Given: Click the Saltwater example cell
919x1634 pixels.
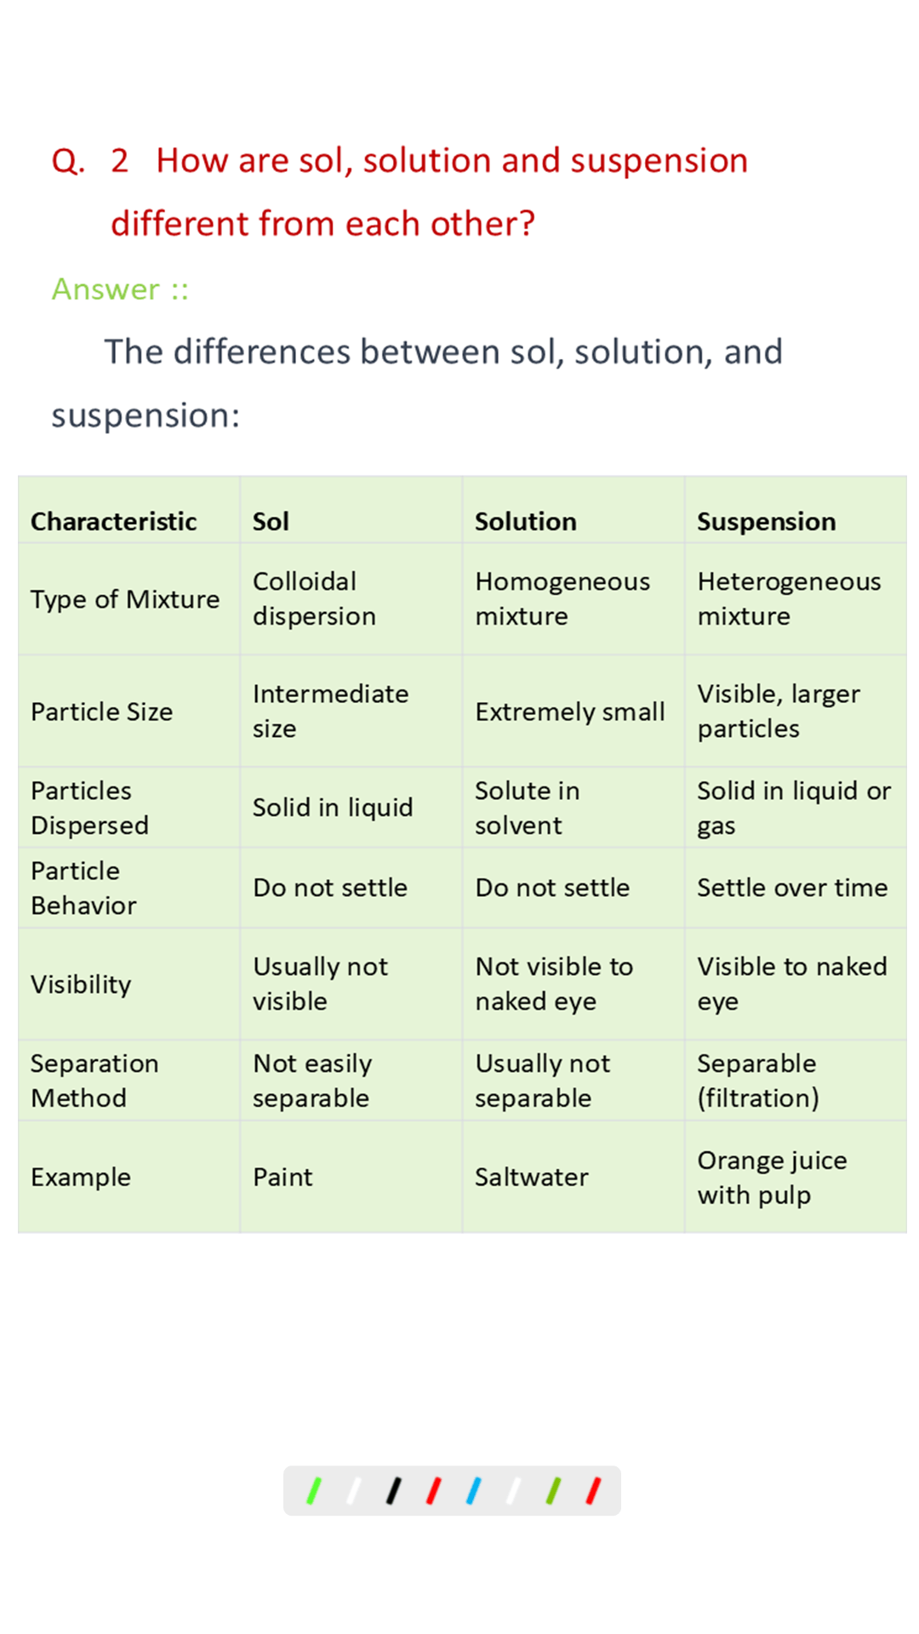Looking at the screenshot, I should coord(574,1177).
